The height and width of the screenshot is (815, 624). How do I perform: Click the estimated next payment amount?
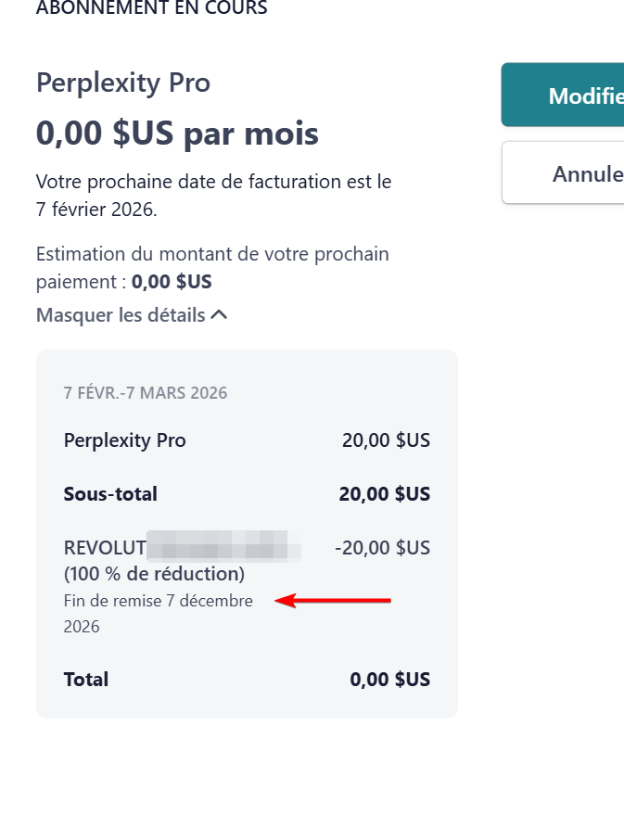tap(172, 281)
